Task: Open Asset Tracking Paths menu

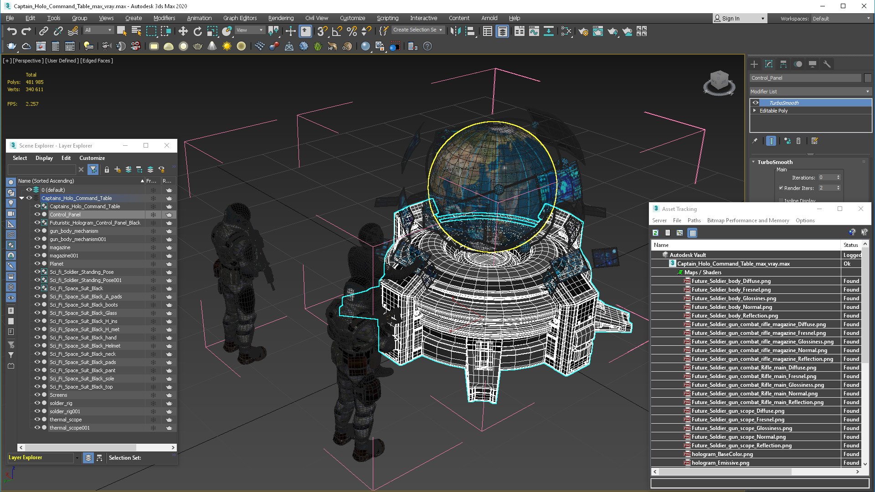Action: pos(694,220)
